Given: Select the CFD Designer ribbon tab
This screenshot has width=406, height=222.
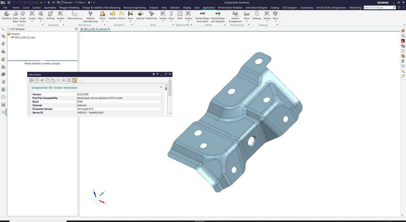Looking at the screenshot, I should click(x=290, y=8).
